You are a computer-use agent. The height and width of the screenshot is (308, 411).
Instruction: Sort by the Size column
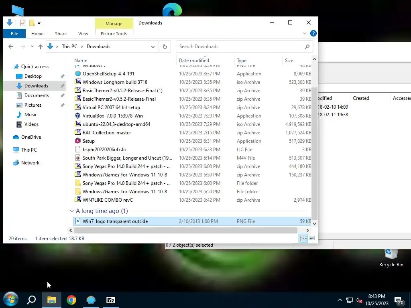289,61
